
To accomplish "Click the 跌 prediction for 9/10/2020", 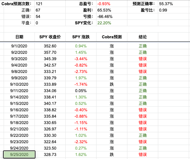I will pos(112,84).
